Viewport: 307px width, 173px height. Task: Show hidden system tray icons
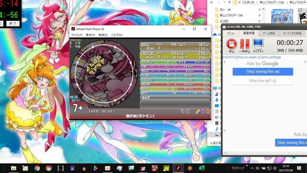point(252,168)
